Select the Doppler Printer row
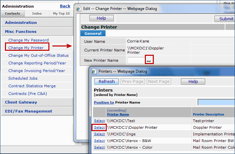The width and height of the screenshot is (235, 154). [99, 127]
